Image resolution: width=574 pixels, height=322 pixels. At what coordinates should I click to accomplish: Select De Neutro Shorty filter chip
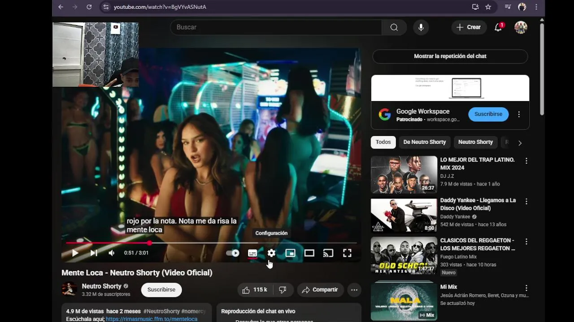coord(424,142)
